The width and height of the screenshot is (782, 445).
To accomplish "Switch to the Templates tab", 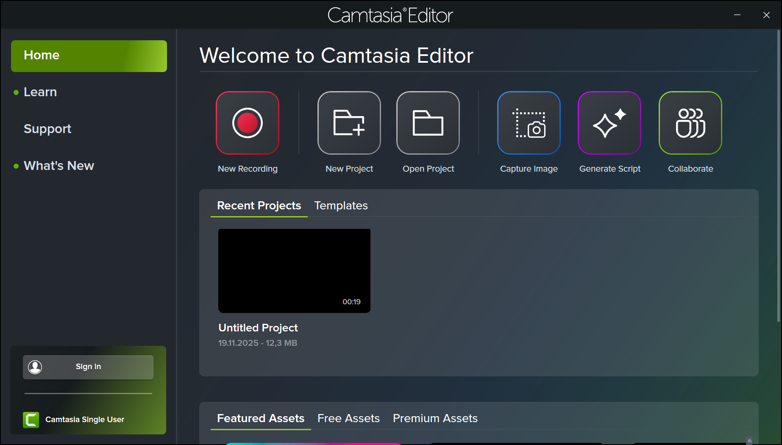I will tap(341, 206).
